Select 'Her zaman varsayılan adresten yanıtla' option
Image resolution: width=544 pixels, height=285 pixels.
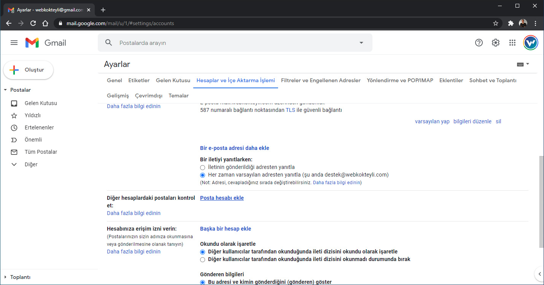(x=203, y=175)
